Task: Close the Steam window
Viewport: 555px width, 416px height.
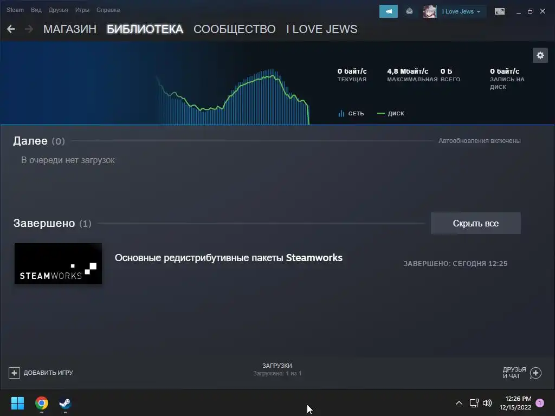Action: click(542, 12)
